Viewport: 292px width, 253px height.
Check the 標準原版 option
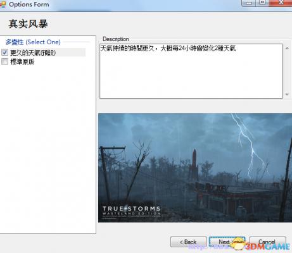tap(4, 61)
